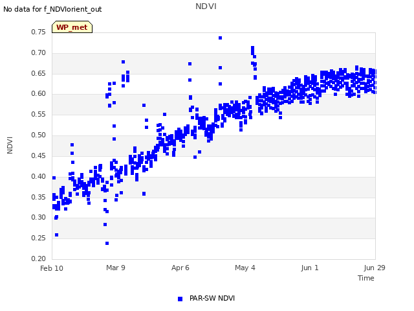Click the 0.45 y-axis tick label

pos(38,155)
